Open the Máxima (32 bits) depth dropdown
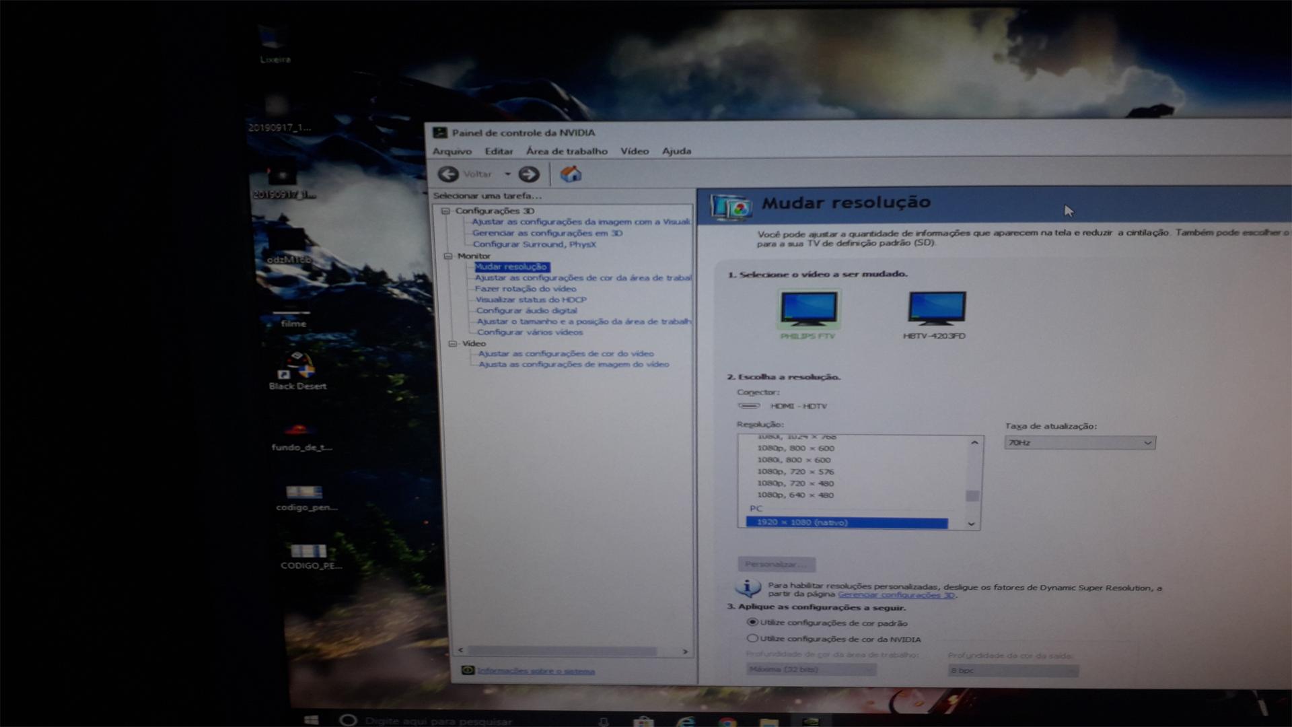 [x=812, y=669]
